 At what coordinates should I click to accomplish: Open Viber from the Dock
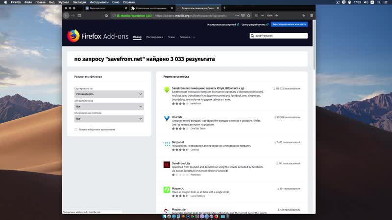click(x=202, y=217)
